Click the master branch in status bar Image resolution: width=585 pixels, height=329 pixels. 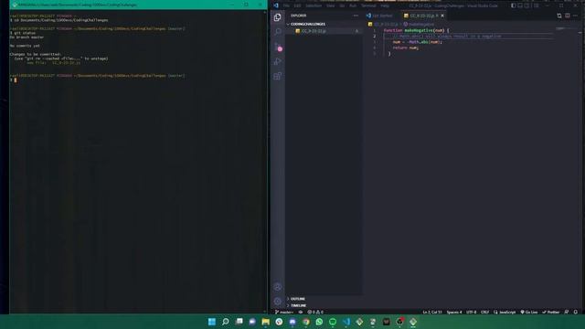tap(284, 312)
